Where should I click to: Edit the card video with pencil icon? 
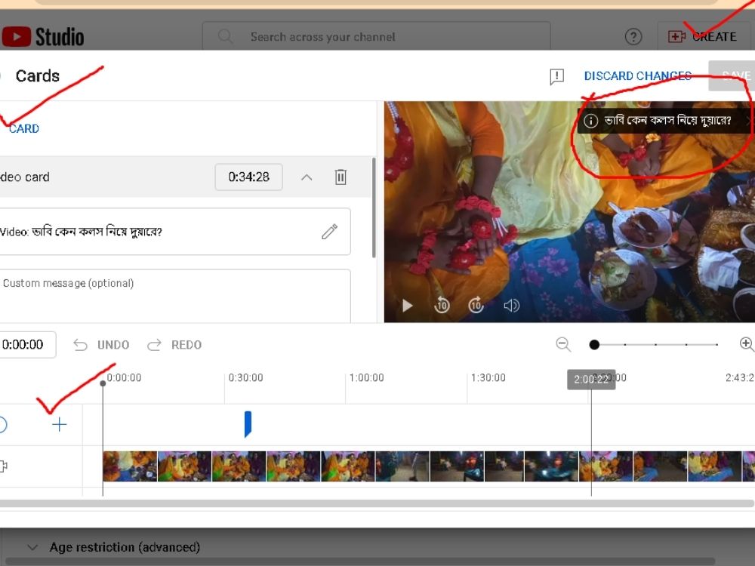pyautogui.click(x=329, y=232)
